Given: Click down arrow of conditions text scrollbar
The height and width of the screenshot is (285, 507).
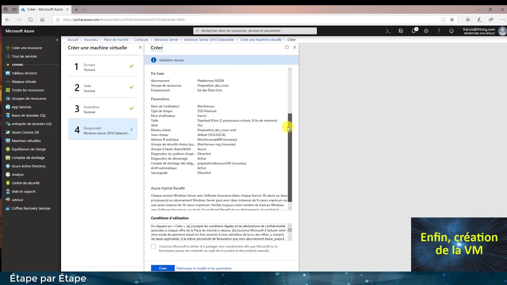Looking at the screenshot, I should 290,238.
